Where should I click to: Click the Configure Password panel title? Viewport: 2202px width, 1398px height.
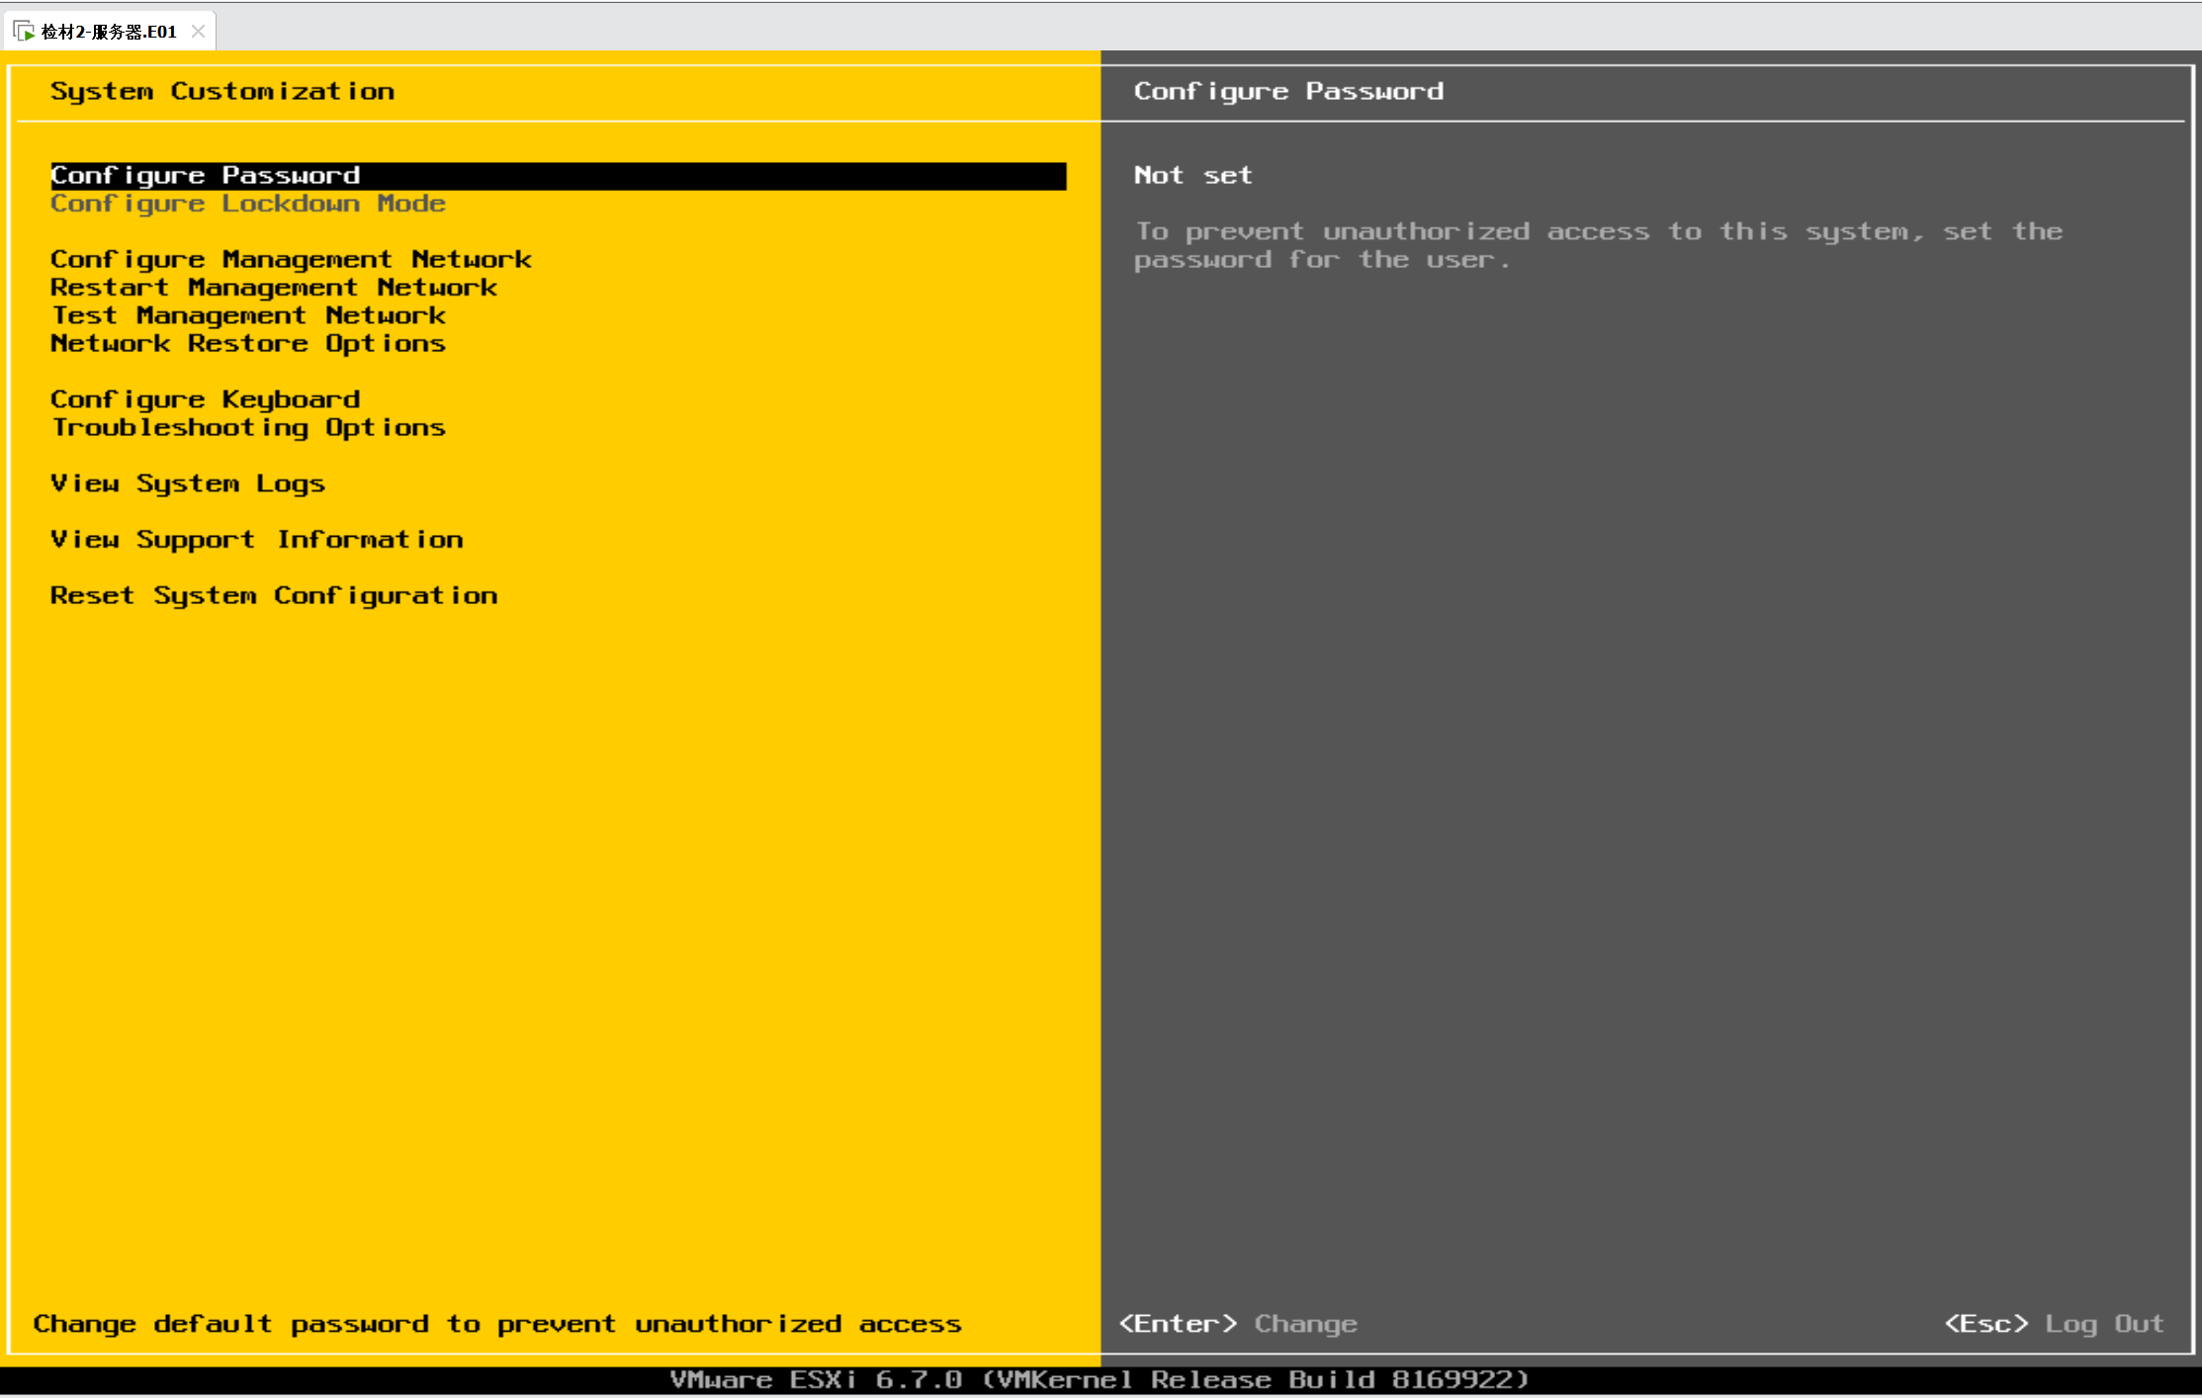click(x=1288, y=92)
